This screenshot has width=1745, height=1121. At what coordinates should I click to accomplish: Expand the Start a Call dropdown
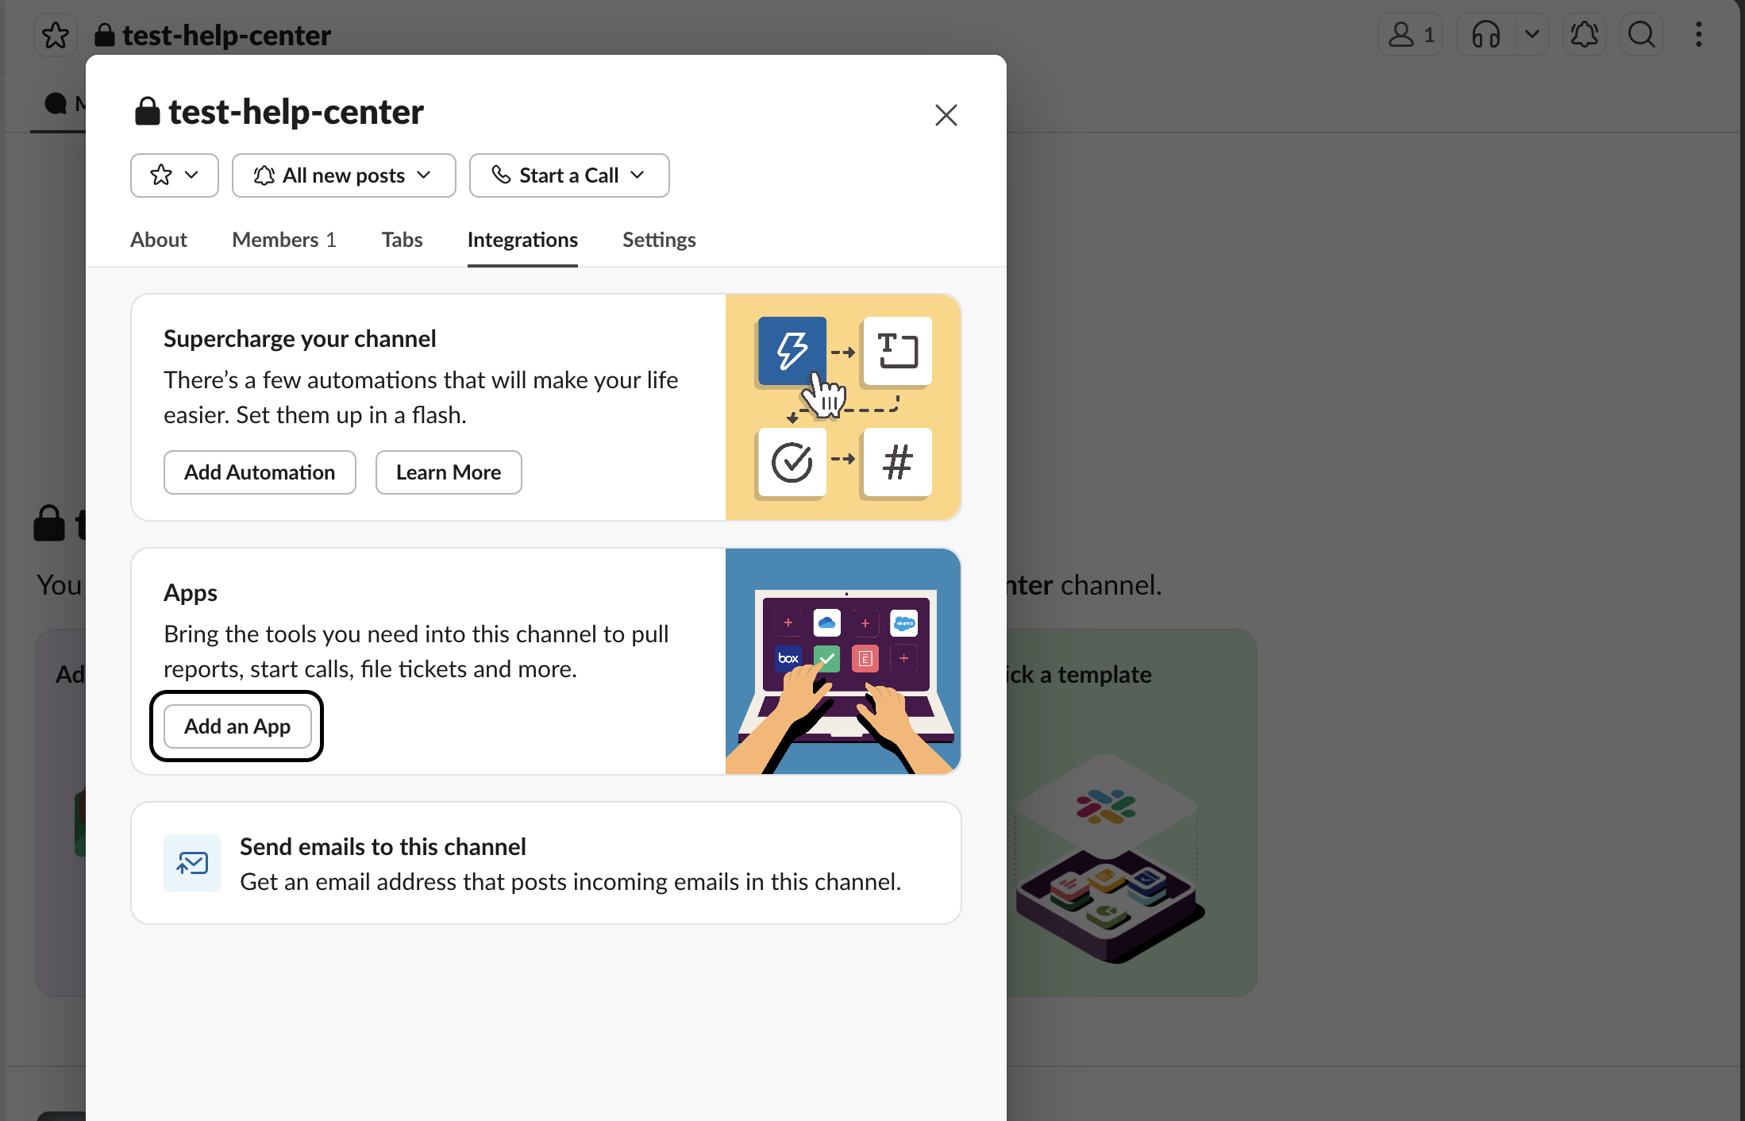[569, 175]
